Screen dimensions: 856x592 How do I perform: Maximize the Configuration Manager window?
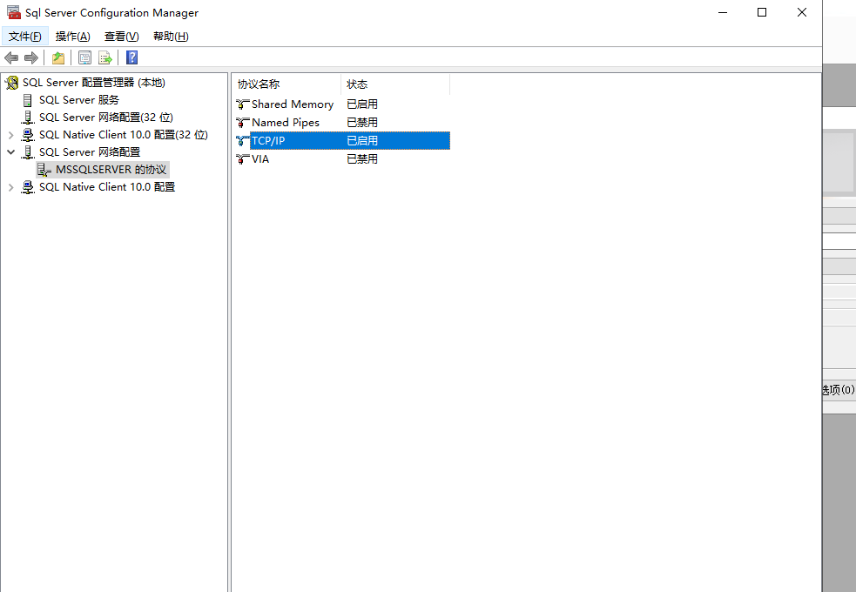(762, 12)
